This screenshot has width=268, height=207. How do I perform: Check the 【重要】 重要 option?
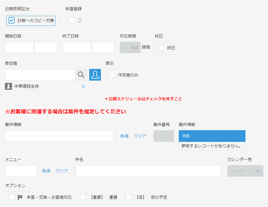point(83,197)
